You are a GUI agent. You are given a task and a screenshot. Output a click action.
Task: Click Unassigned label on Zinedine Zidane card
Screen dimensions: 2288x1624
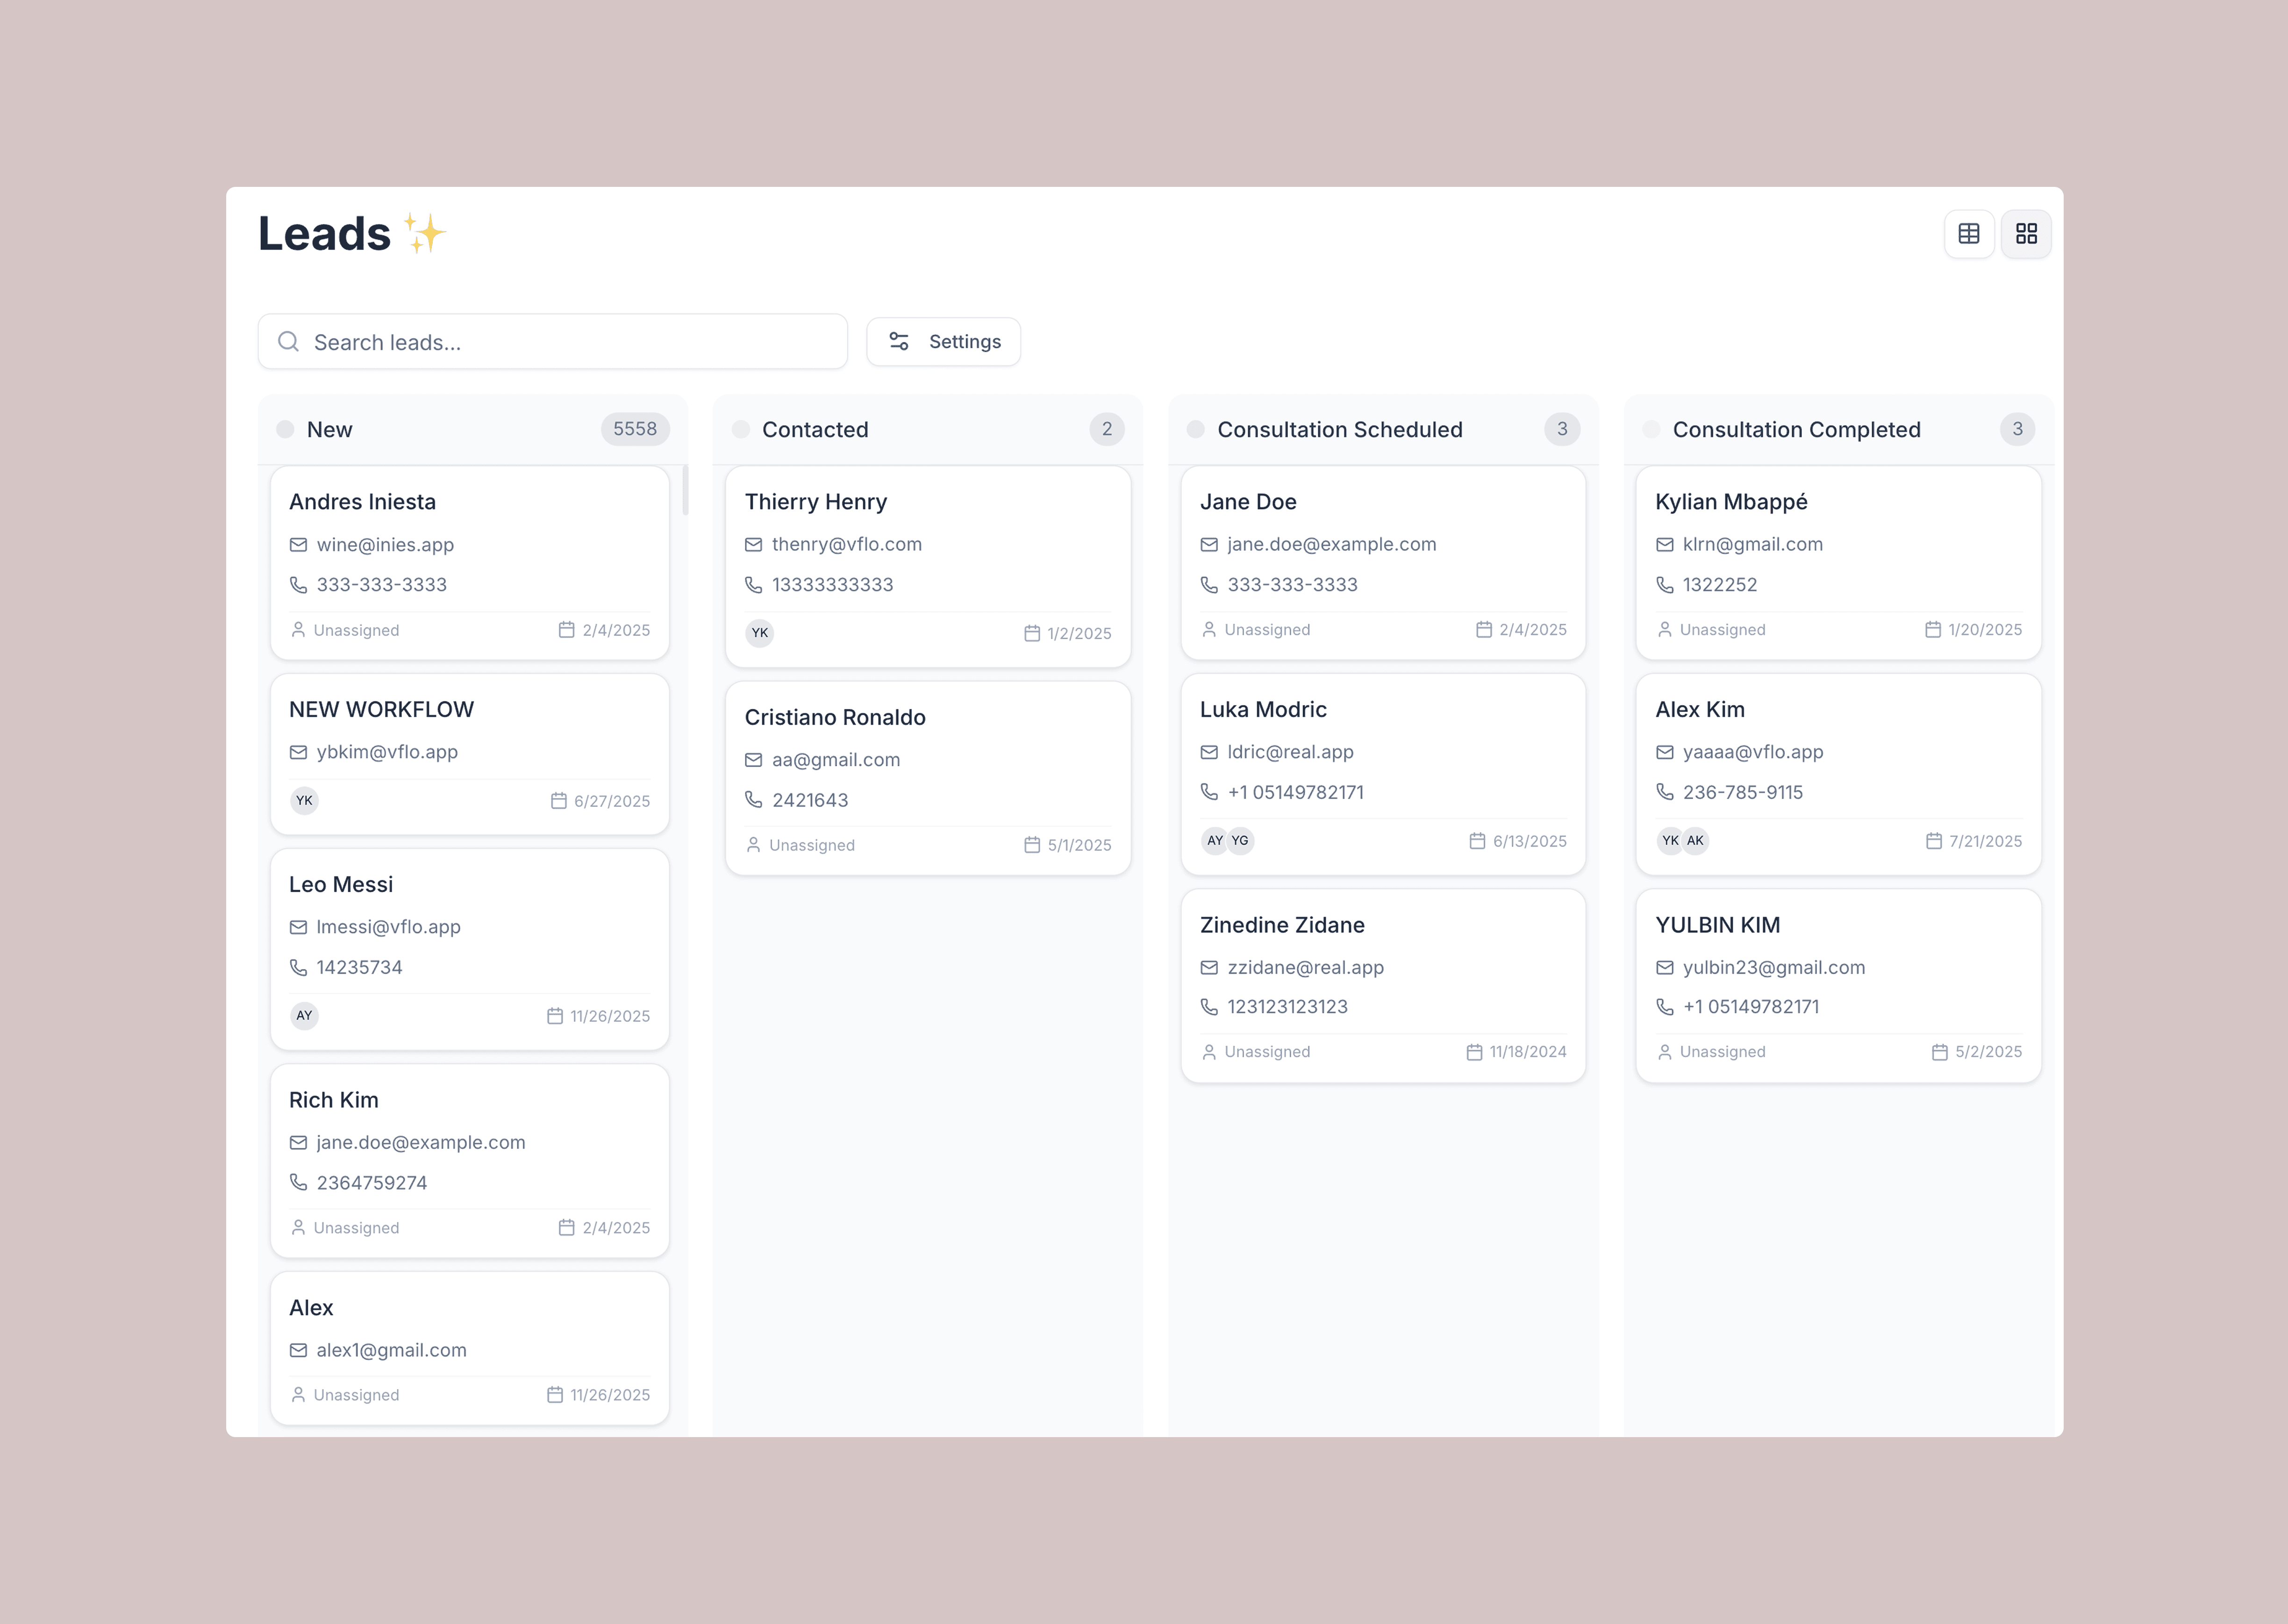(1267, 1052)
